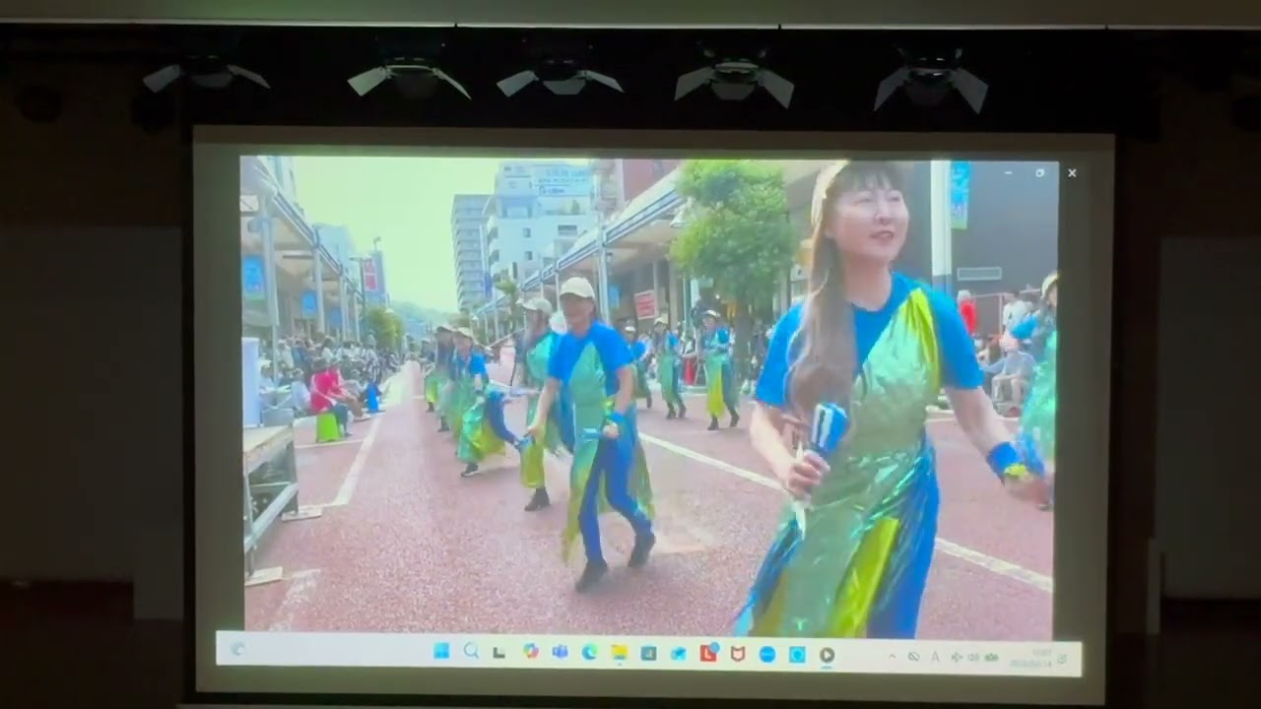Open the round blue taskbar app icon

click(767, 654)
